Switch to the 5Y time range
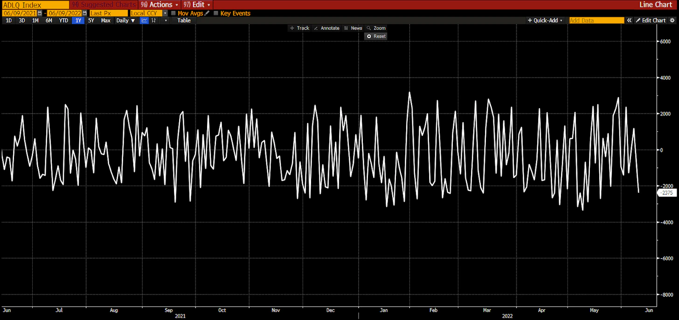This screenshot has width=679, height=320. click(x=91, y=20)
